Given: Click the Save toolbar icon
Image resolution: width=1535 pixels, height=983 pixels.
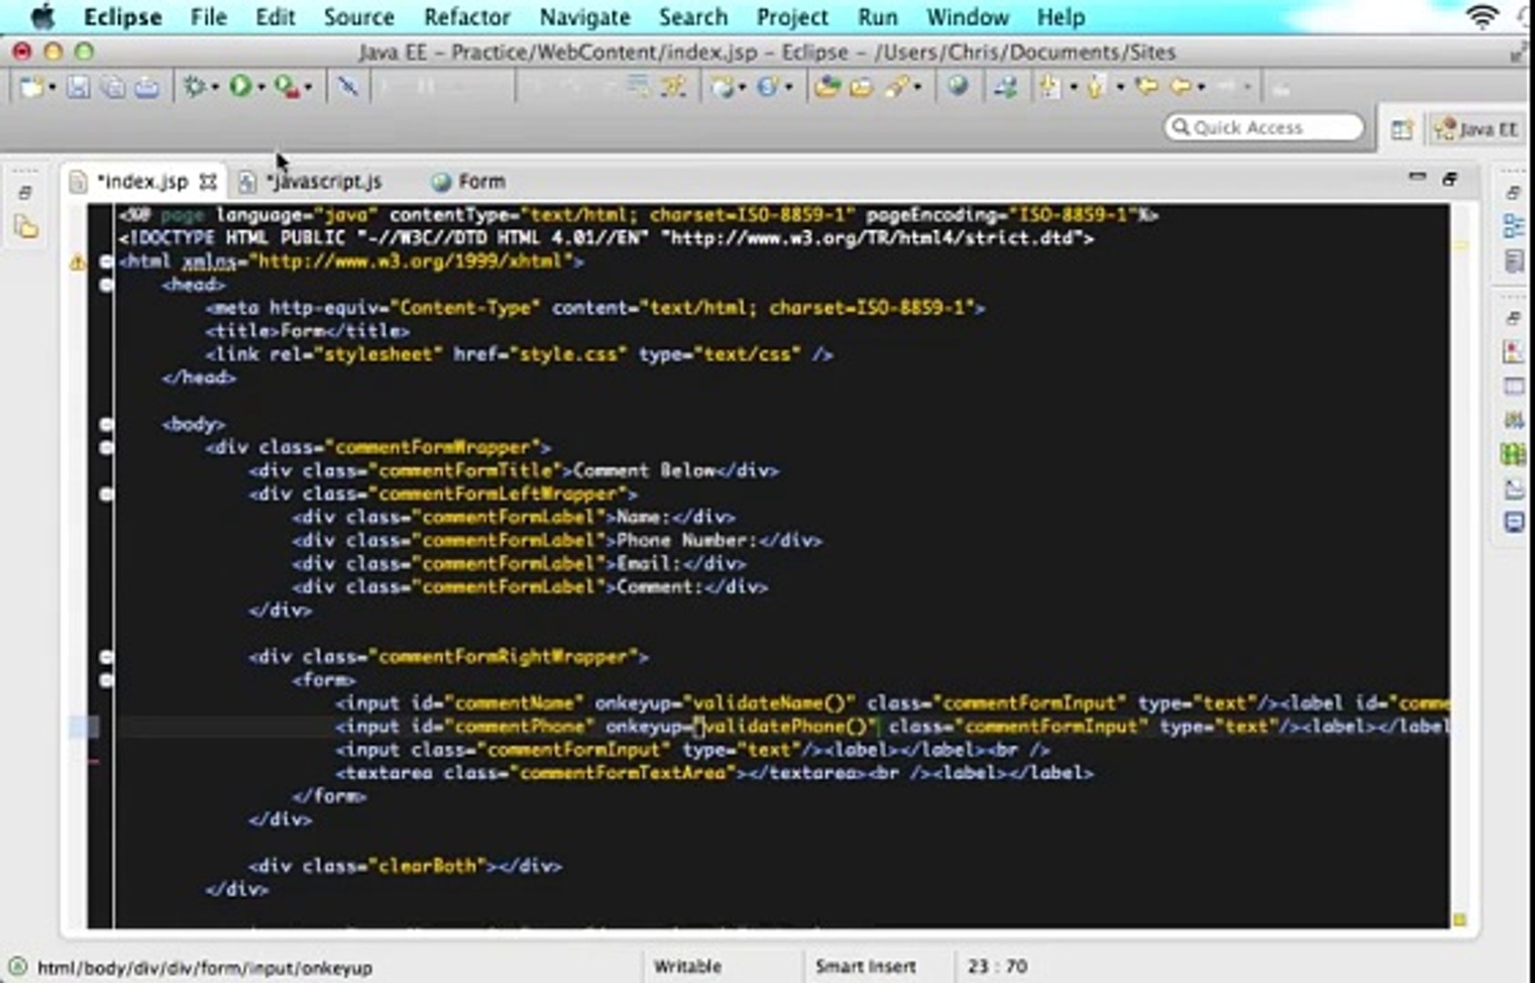Looking at the screenshot, I should pyautogui.click(x=79, y=87).
